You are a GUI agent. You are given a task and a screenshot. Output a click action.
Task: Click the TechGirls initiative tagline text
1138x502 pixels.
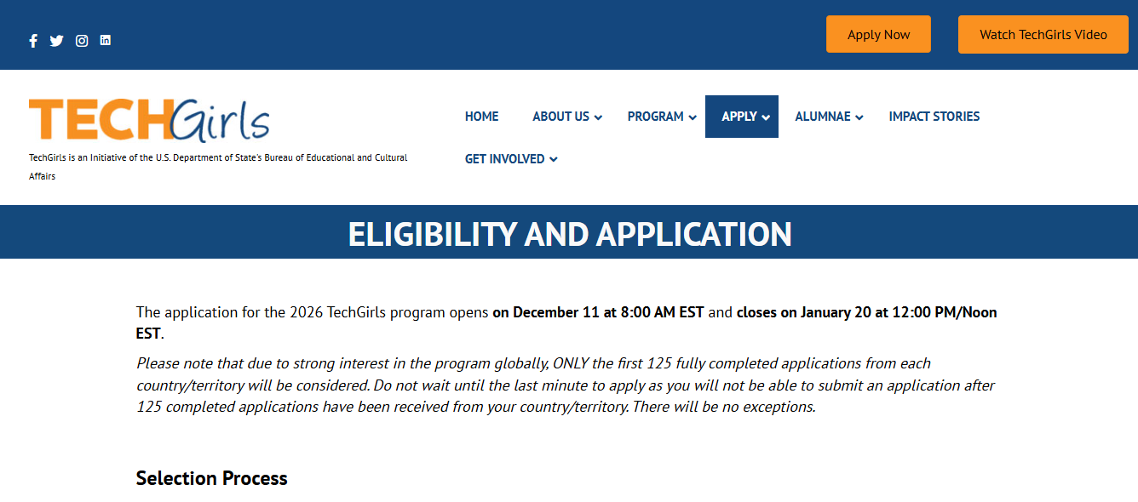click(218, 166)
